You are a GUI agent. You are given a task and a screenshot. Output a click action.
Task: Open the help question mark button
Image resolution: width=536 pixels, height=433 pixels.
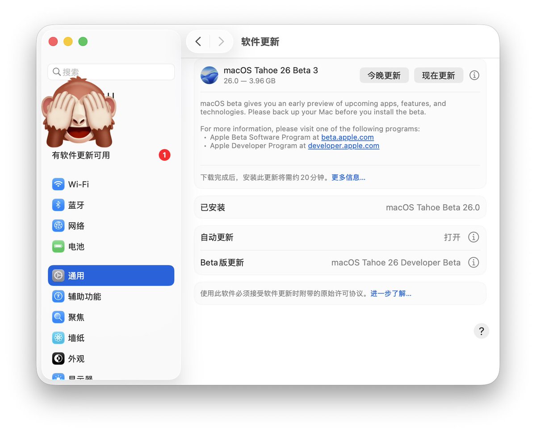[482, 331]
